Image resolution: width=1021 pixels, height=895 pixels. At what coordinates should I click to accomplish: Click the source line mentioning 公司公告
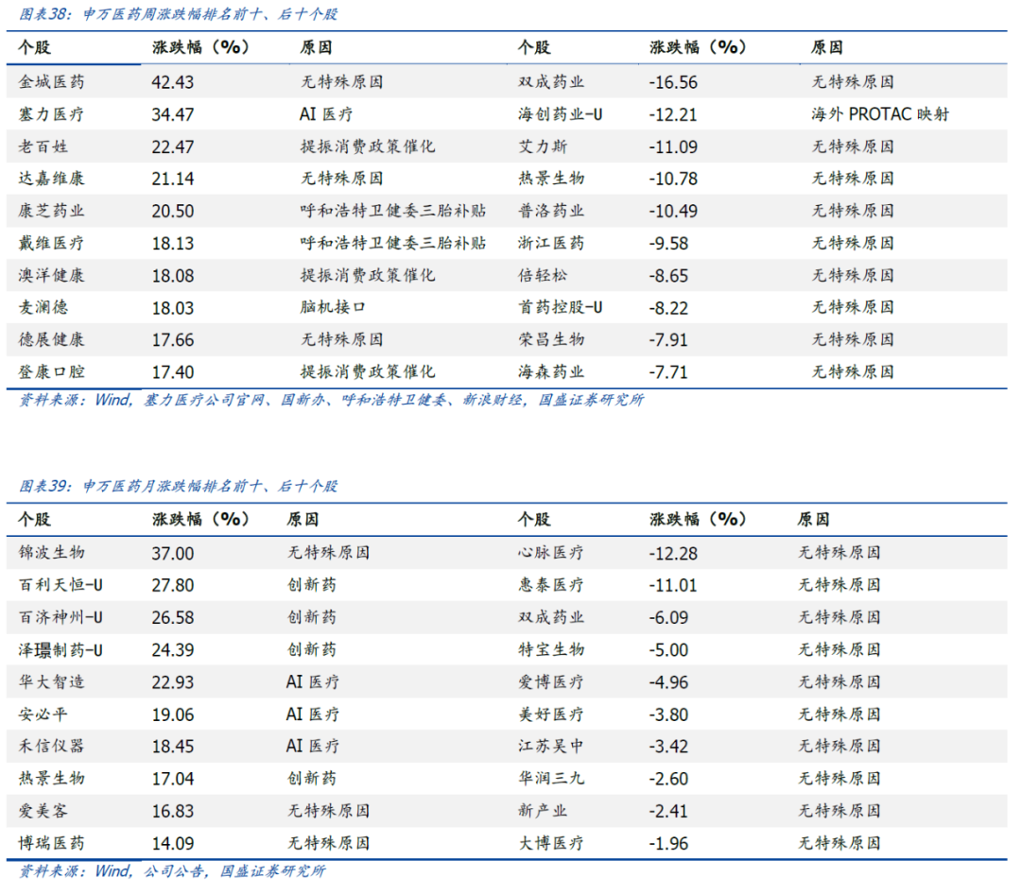172,871
